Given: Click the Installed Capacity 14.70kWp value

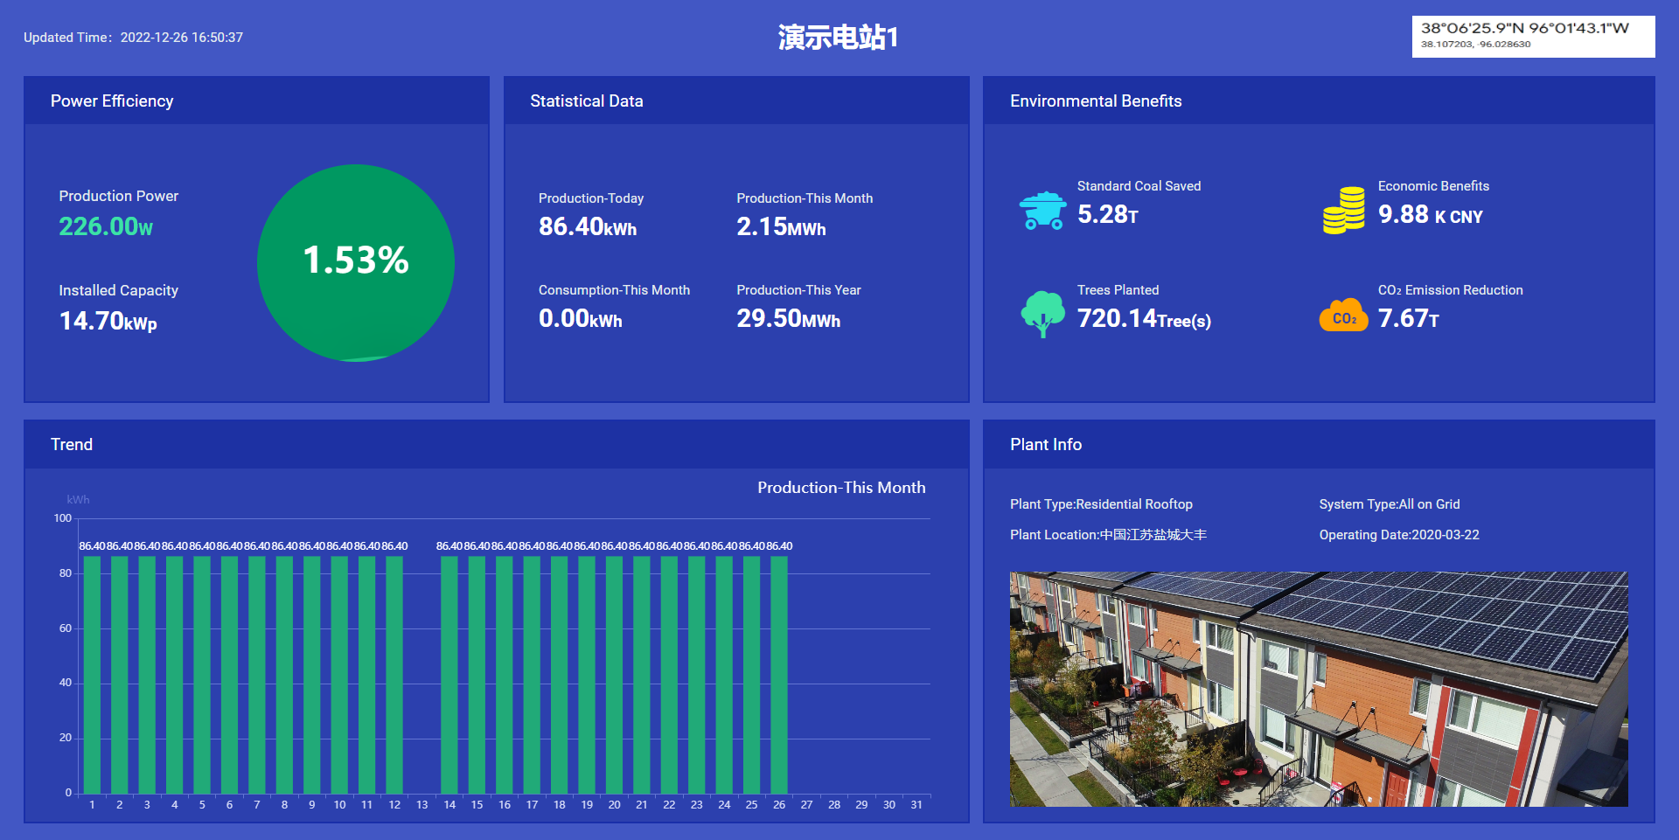Looking at the screenshot, I should click(x=108, y=322).
